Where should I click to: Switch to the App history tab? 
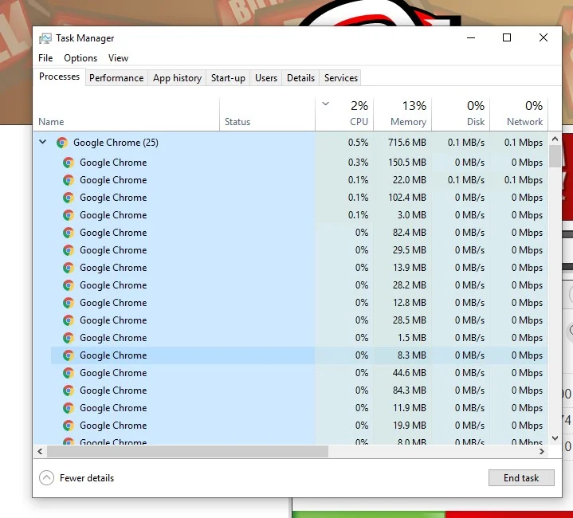click(177, 78)
